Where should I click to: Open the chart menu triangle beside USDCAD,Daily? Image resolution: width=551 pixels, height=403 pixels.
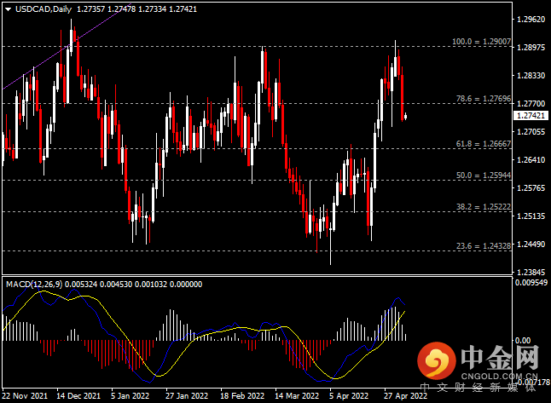8,9
